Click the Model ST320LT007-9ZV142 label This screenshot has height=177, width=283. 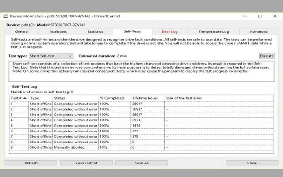point(61,25)
